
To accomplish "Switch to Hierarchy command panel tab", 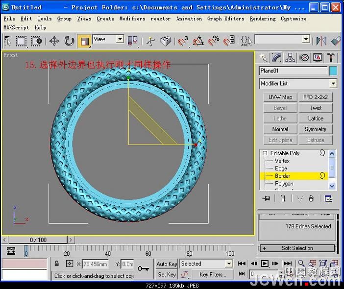I will tap(290, 58).
